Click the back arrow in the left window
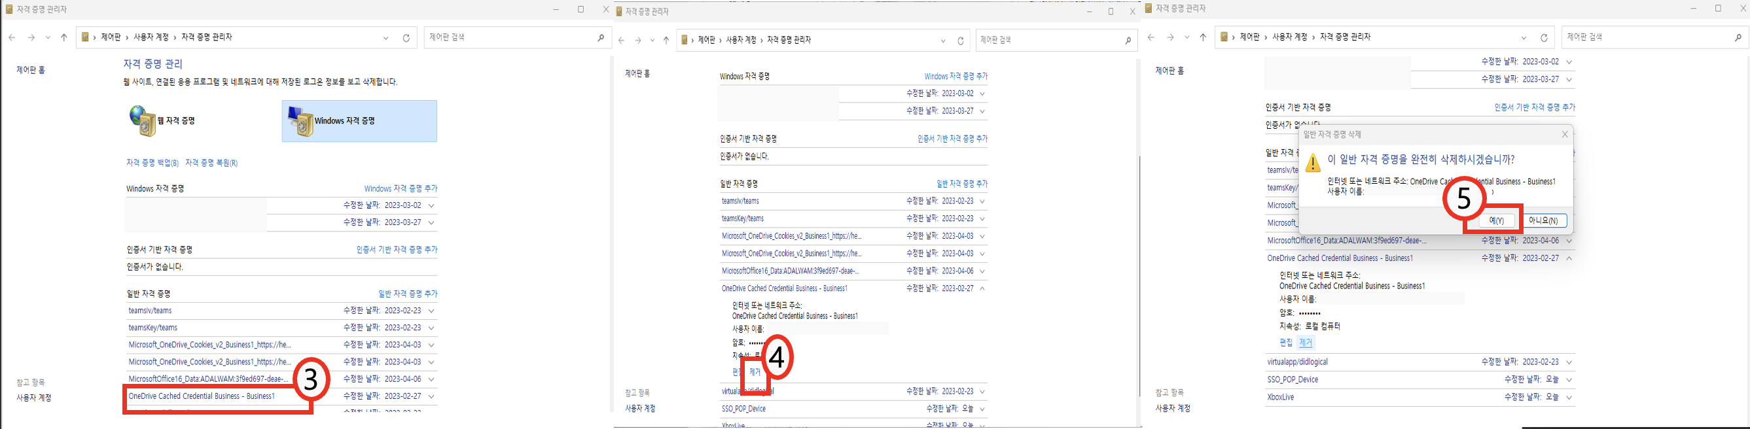Screen dimensions: 1750x429 tap(12, 38)
